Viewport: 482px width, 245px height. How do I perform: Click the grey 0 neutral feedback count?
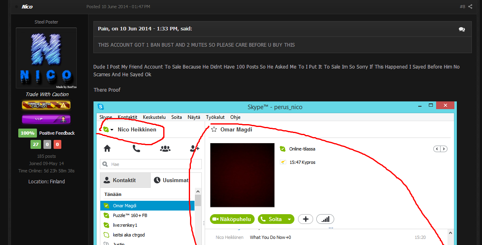[x=47, y=144]
